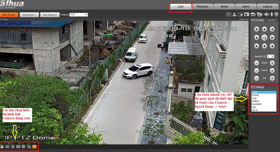Move PTZ camera up-left
Viewport: 280px width, 152px height.
pos(257,29)
